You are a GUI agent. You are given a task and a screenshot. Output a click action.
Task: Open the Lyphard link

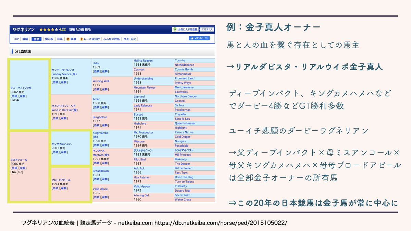click(139, 97)
